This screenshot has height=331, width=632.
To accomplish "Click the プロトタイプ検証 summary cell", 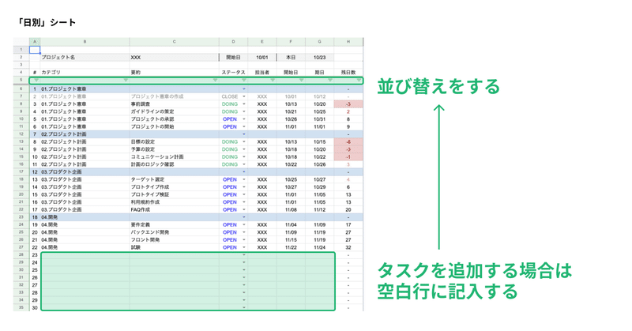I will click(174, 195).
